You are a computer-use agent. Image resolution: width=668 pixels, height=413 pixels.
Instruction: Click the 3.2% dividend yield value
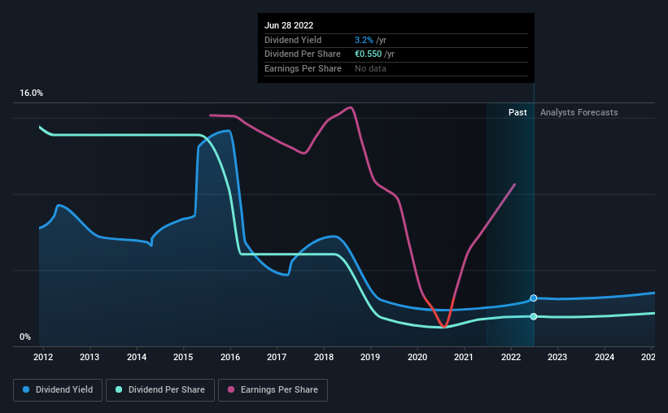tap(364, 40)
